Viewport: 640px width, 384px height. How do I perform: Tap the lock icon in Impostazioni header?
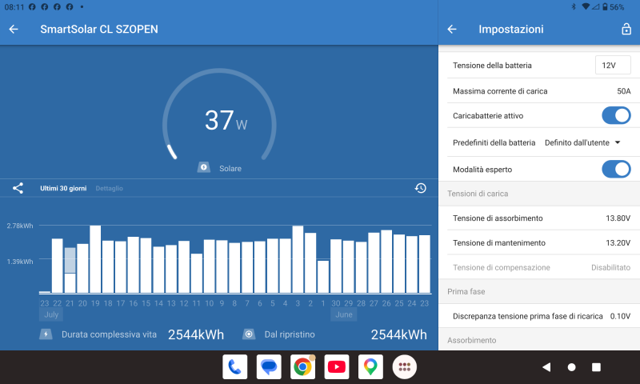(x=626, y=29)
